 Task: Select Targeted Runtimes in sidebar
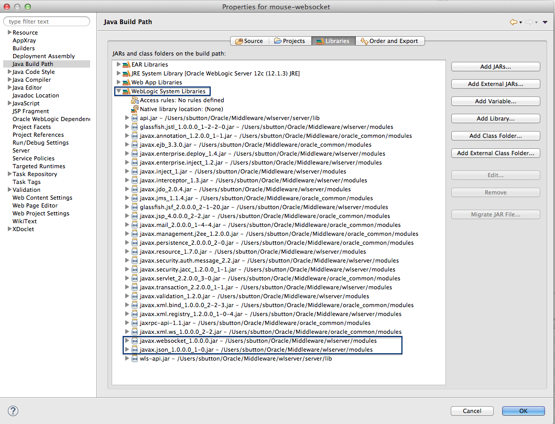[39, 166]
